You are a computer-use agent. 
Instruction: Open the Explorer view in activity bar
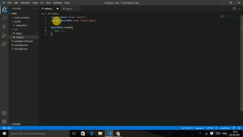click(x=4, y=10)
